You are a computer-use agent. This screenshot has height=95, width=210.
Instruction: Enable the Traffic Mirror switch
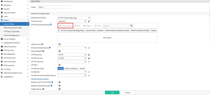(x=59, y=89)
